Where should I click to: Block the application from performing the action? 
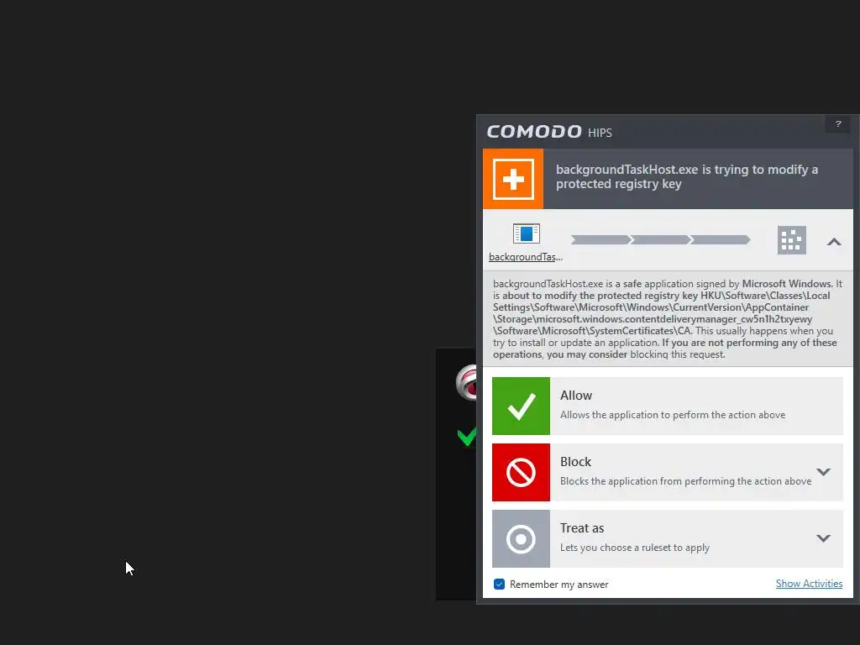click(x=668, y=472)
